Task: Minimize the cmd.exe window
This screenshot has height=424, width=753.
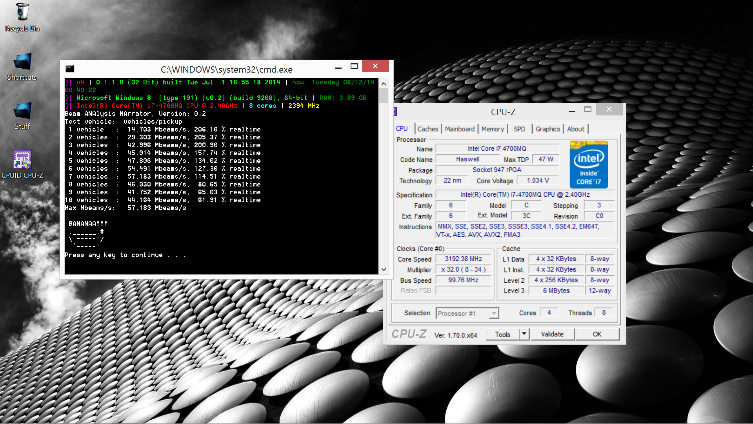Action: coord(338,68)
